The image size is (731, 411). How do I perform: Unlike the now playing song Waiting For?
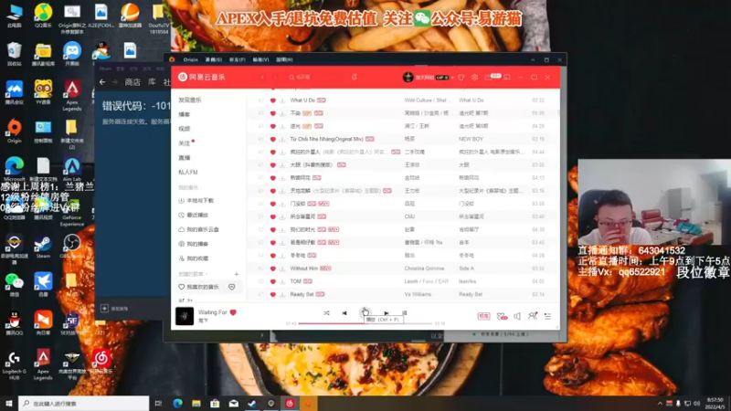pyautogui.click(x=233, y=312)
